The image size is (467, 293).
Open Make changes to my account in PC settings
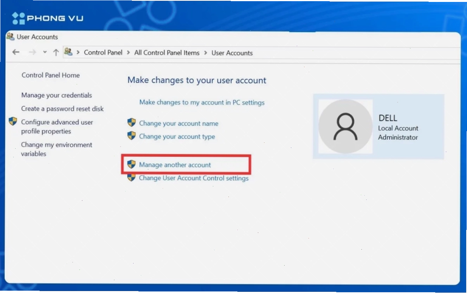202,103
